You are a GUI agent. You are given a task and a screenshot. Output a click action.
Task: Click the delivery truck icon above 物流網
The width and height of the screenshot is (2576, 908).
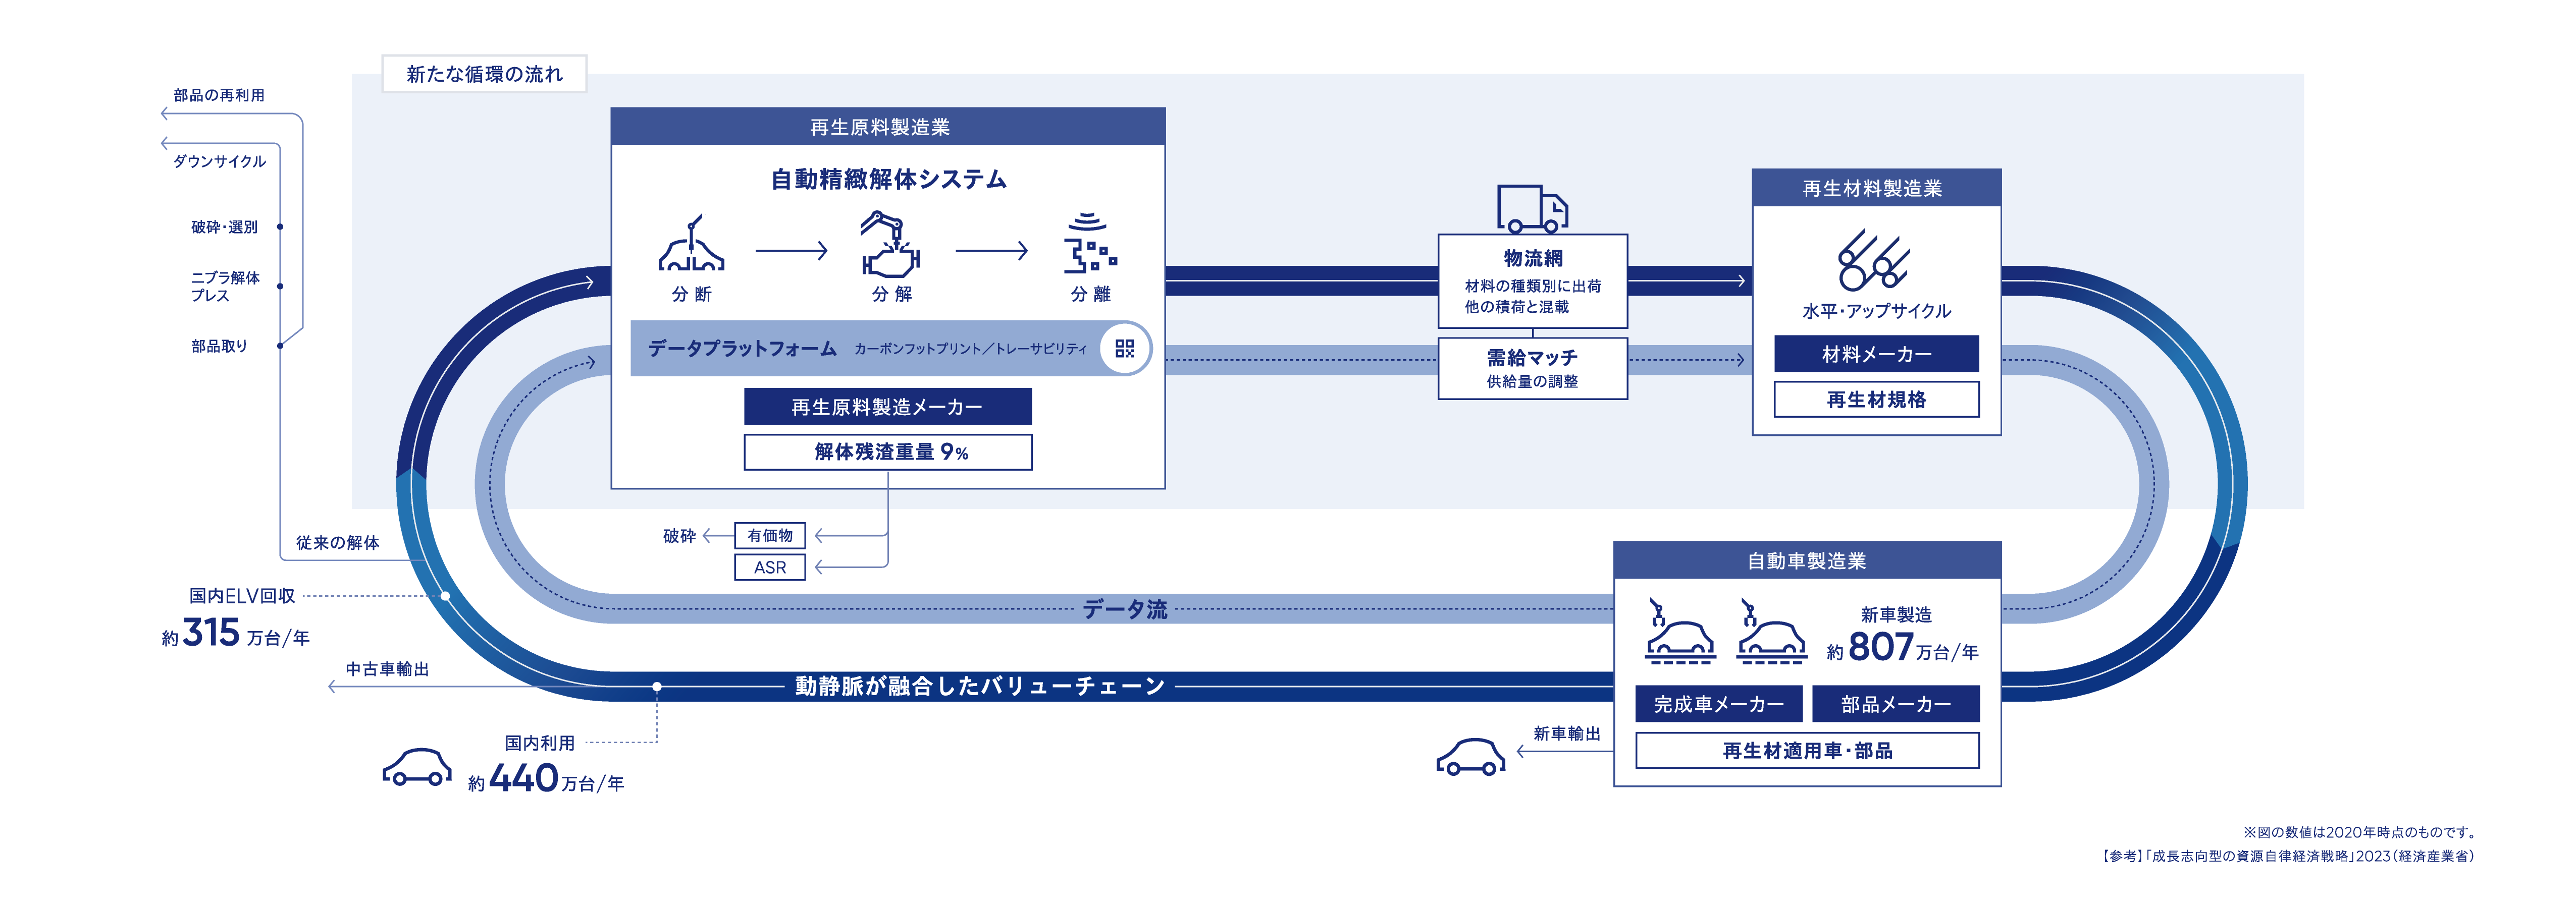(x=1532, y=209)
